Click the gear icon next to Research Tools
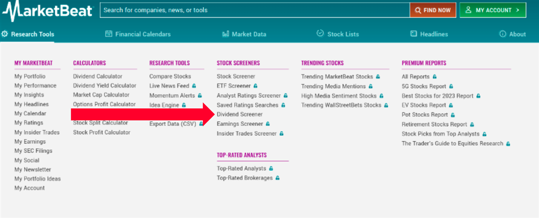539x218 pixels. pyautogui.click(x=5, y=34)
